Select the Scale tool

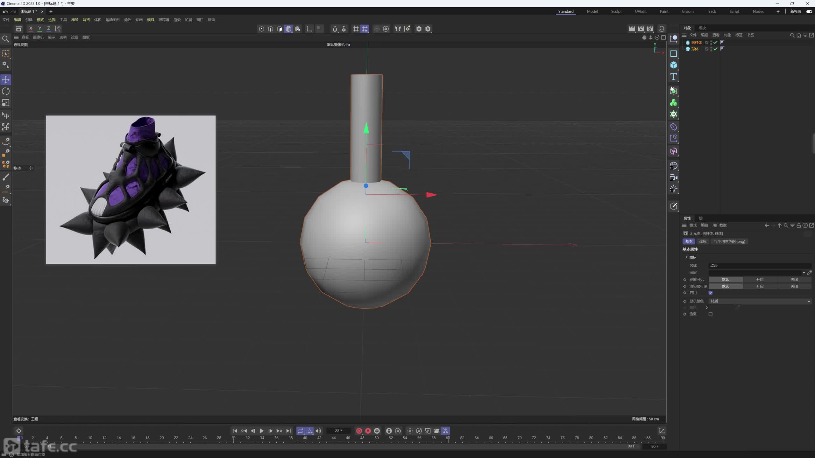[6, 103]
